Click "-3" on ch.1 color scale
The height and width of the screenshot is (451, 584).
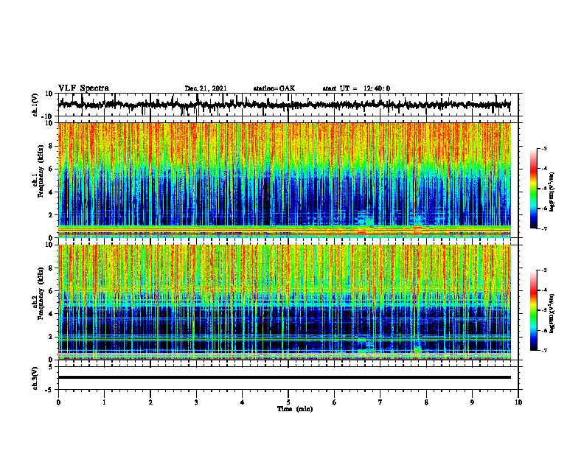[544, 148]
